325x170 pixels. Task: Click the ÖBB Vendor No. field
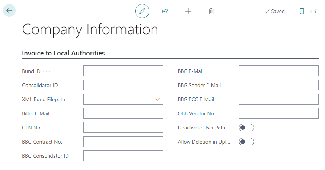[278, 113]
